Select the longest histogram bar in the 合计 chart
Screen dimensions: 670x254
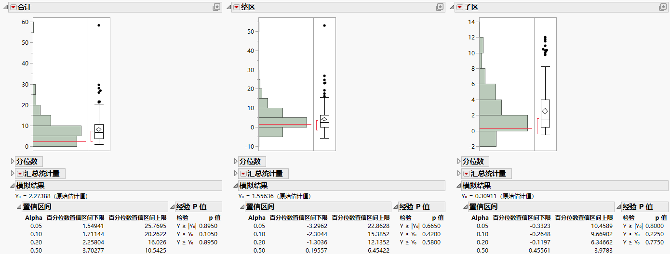[x=57, y=130]
